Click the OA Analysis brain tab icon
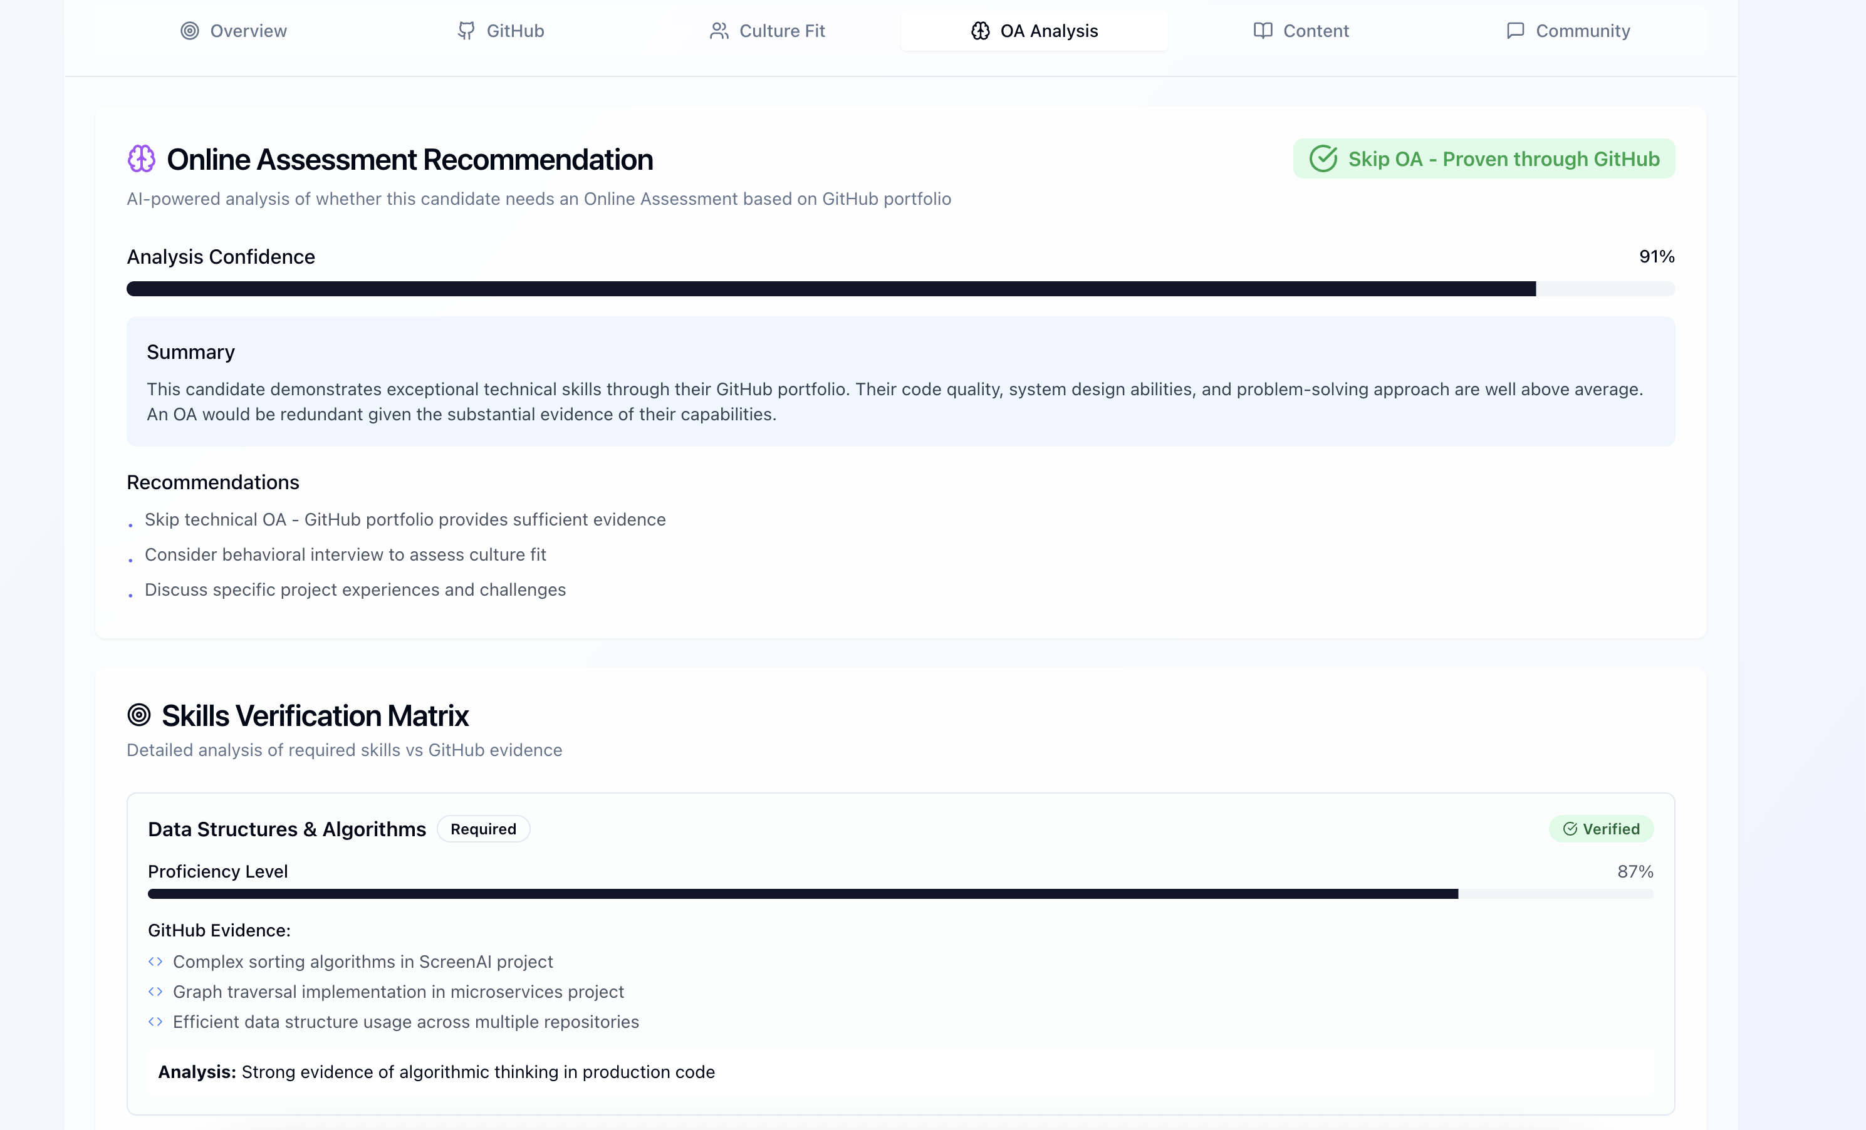 point(980,31)
